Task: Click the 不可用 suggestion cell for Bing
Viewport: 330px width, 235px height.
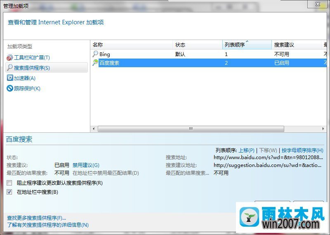Action: (282, 54)
